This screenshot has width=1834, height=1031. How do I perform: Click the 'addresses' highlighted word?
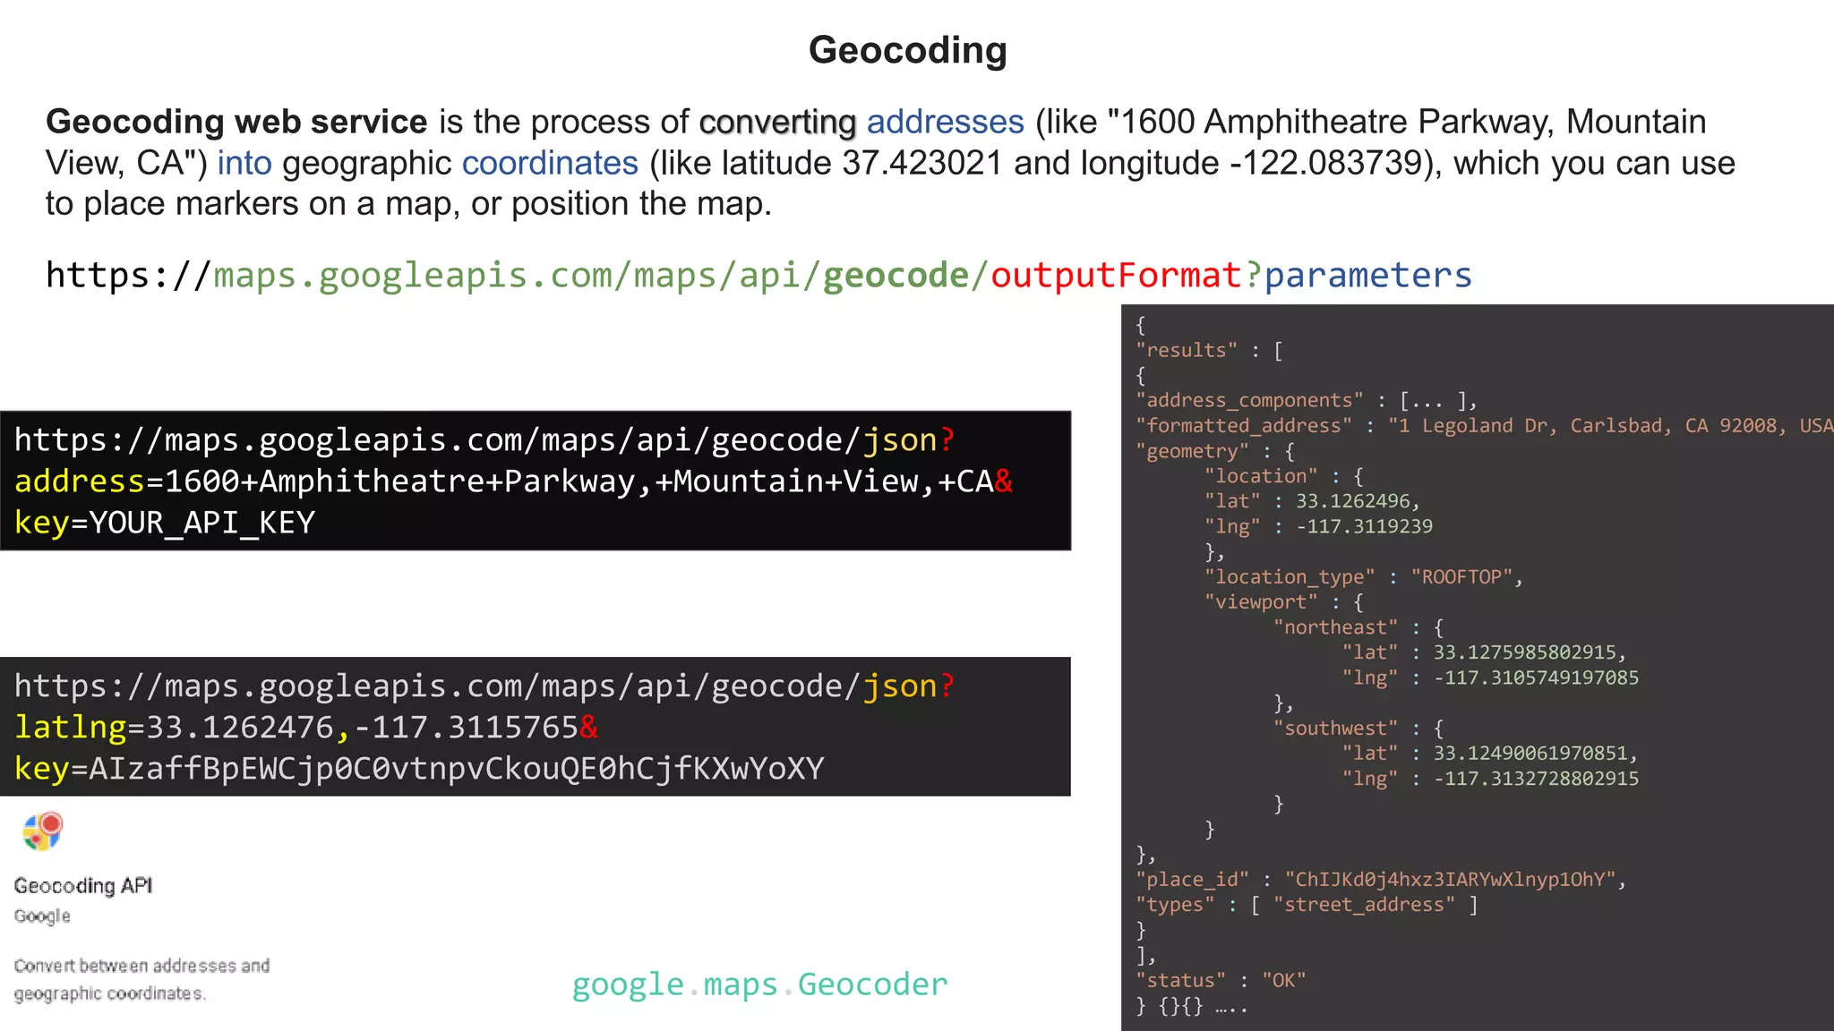(x=945, y=122)
